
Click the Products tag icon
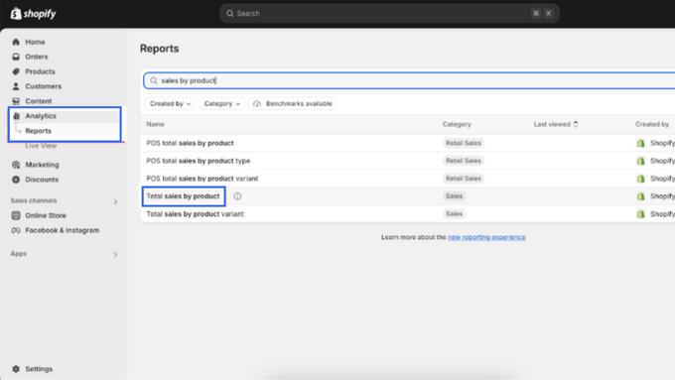pos(16,71)
